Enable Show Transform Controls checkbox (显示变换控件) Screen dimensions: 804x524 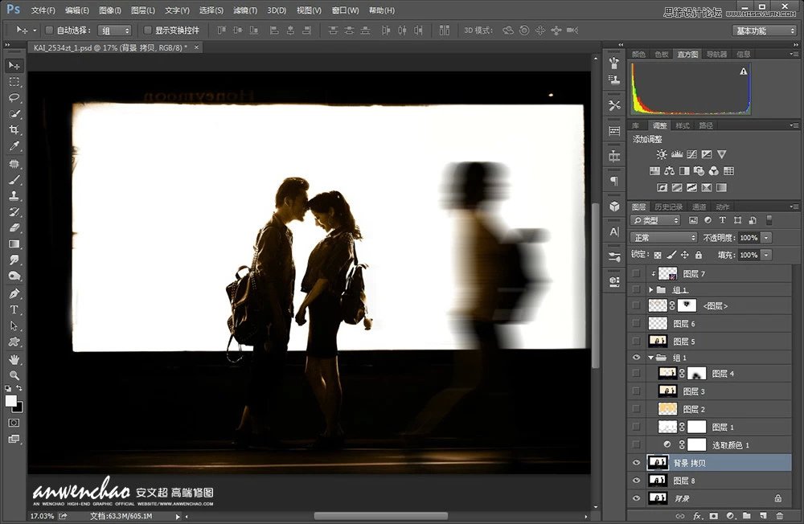click(x=148, y=31)
